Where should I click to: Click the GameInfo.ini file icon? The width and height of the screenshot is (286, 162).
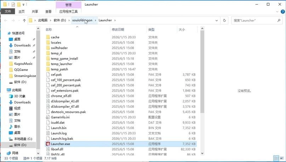click(48, 117)
